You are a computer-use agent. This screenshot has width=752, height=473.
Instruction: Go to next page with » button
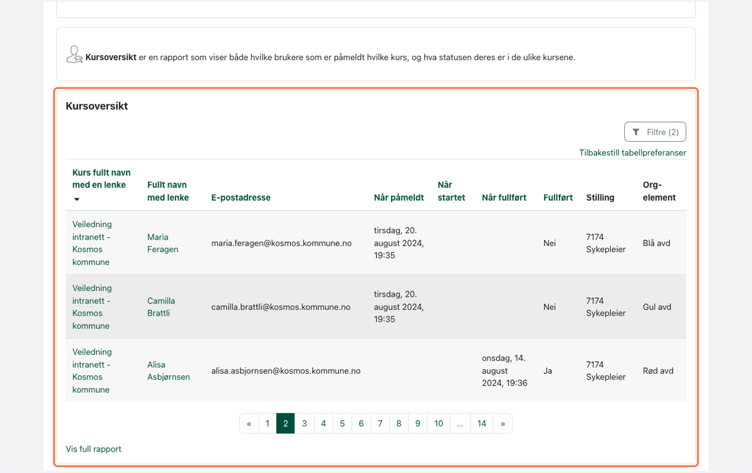coord(503,423)
